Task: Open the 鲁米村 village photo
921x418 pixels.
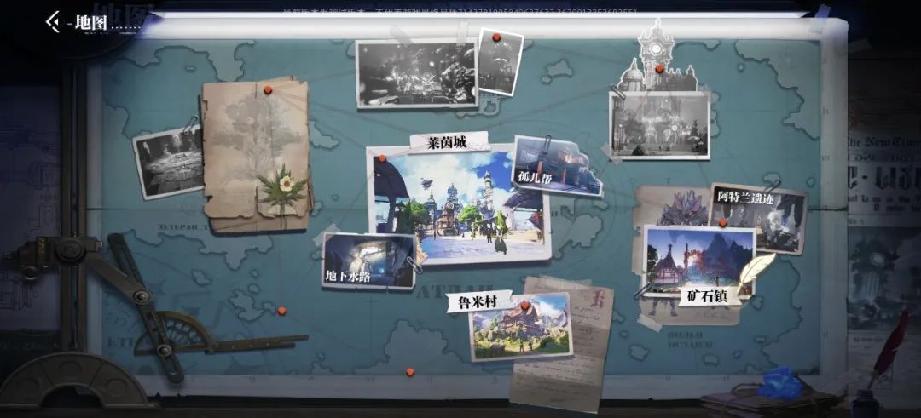Action: 521,327
